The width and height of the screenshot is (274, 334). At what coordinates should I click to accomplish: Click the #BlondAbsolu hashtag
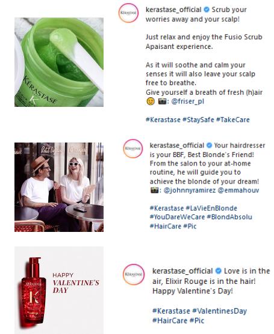click(x=229, y=217)
